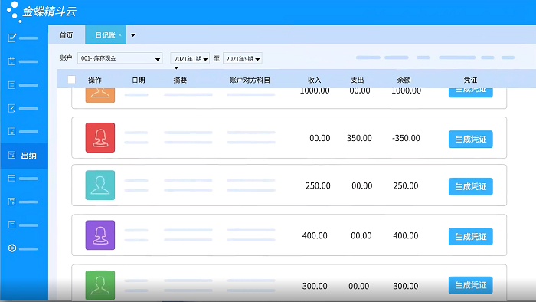Click the 出纳 cashier icon in the sidebar

[12, 156]
